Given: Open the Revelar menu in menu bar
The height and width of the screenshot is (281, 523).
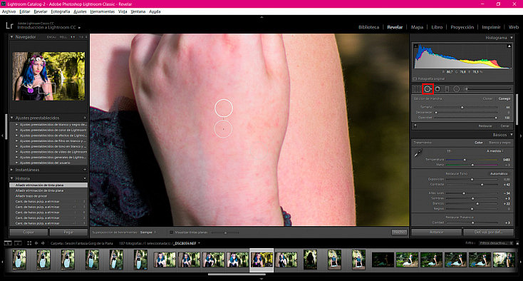Looking at the screenshot, I should click(41, 11).
